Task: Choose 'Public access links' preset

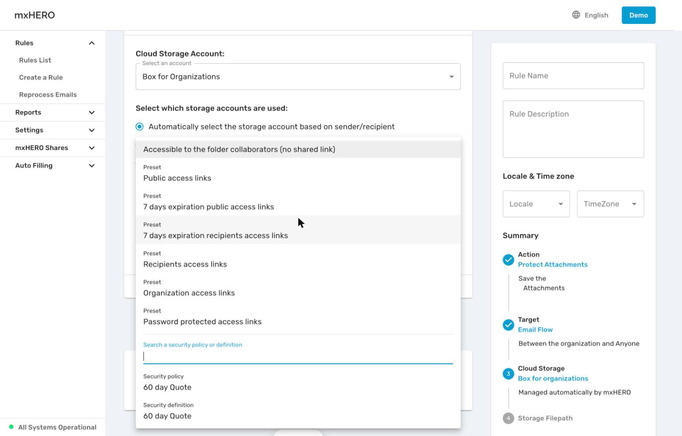Action: [x=298, y=173]
